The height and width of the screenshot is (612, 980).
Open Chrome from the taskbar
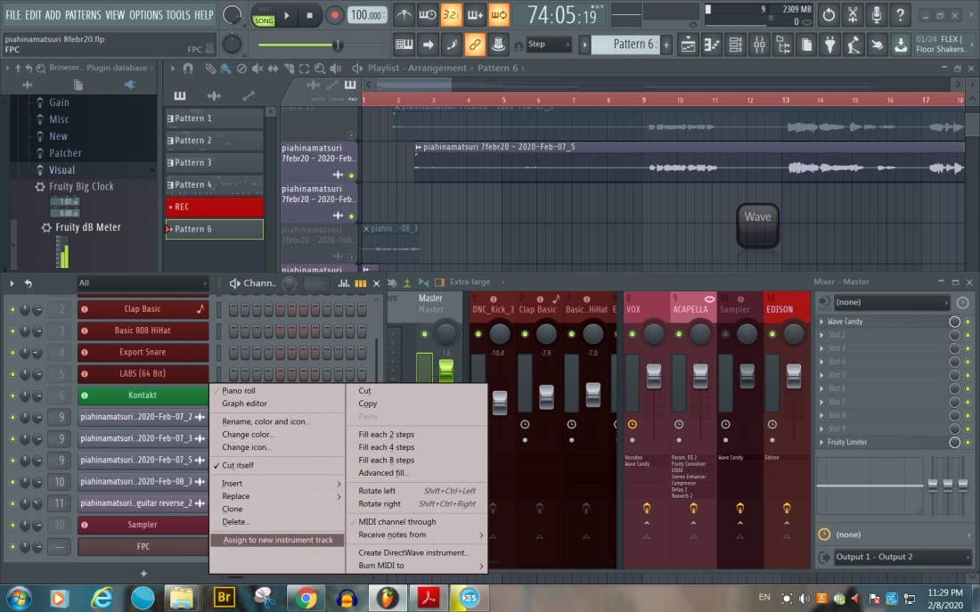(306, 598)
